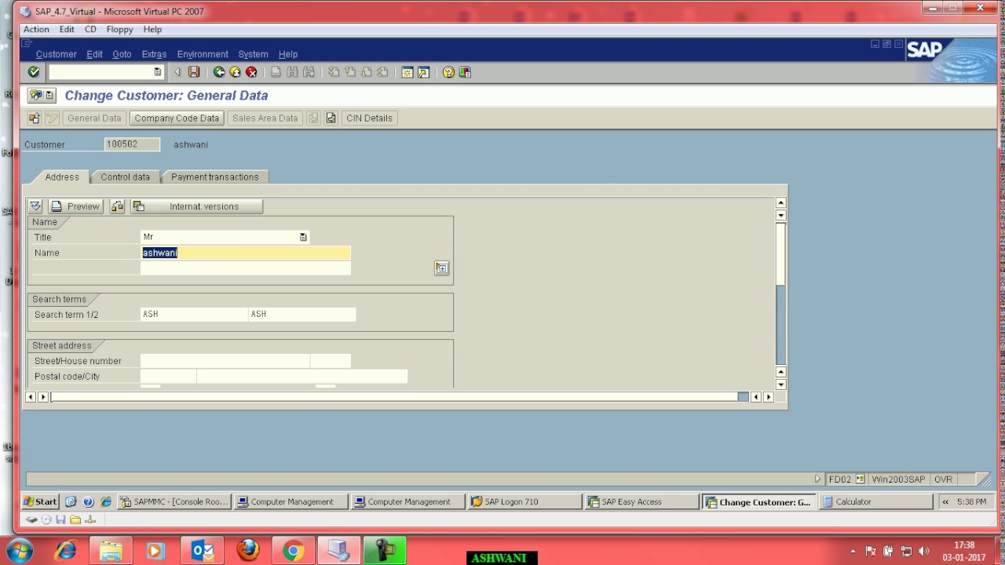
Task: Click the Preview button
Action: tap(75, 206)
